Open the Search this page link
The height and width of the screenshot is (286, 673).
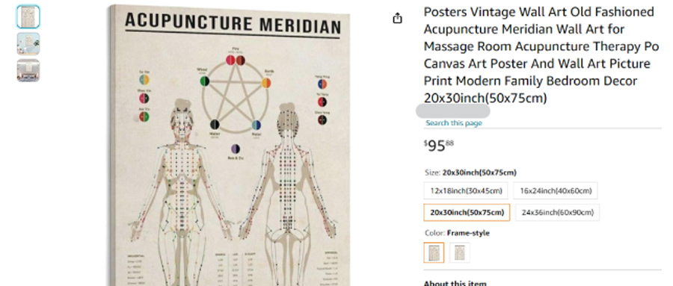tap(454, 123)
